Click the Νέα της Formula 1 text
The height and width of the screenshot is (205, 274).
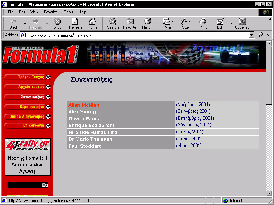coord(28,158)
